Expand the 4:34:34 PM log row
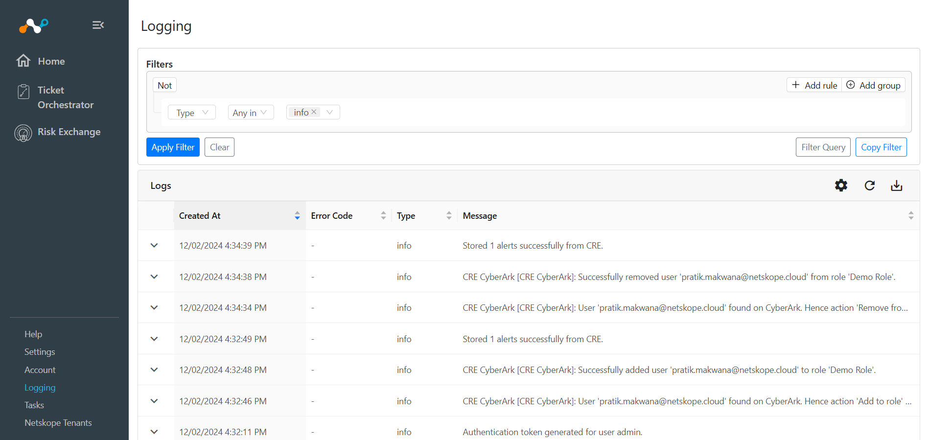The width and height of the screenshot is (929, 440). tap(154, 307)
